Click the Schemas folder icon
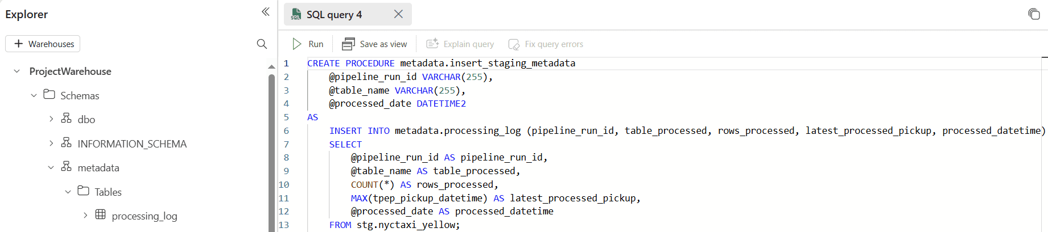The width and height of the screenshot is (1048, 232). tap(49, 95)
